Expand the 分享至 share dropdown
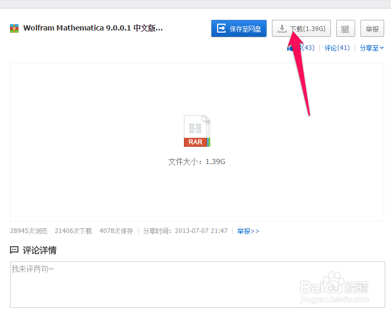 (372, 48)
